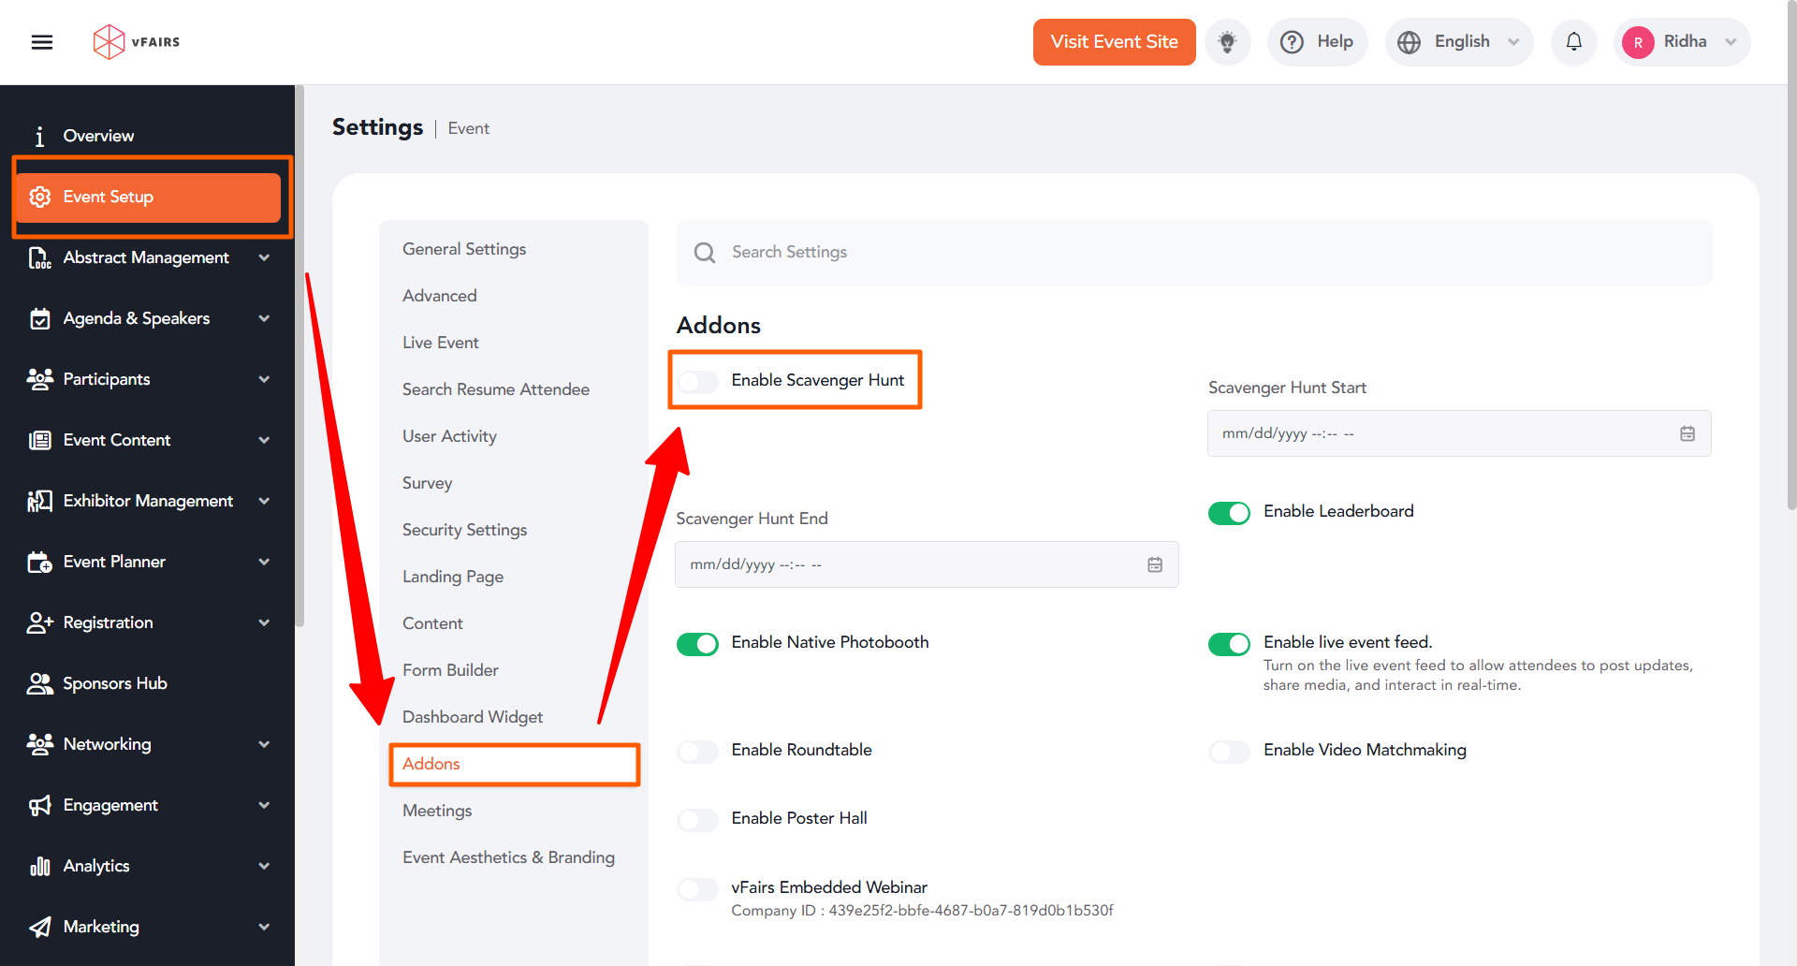Turn off Native Photobooth toggle

pyautogui.click(x=698, y=644)
